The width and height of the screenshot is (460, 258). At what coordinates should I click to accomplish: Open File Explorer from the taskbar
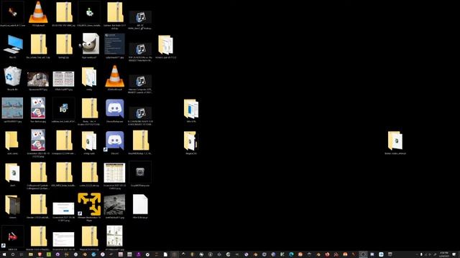tap(31, 254)
